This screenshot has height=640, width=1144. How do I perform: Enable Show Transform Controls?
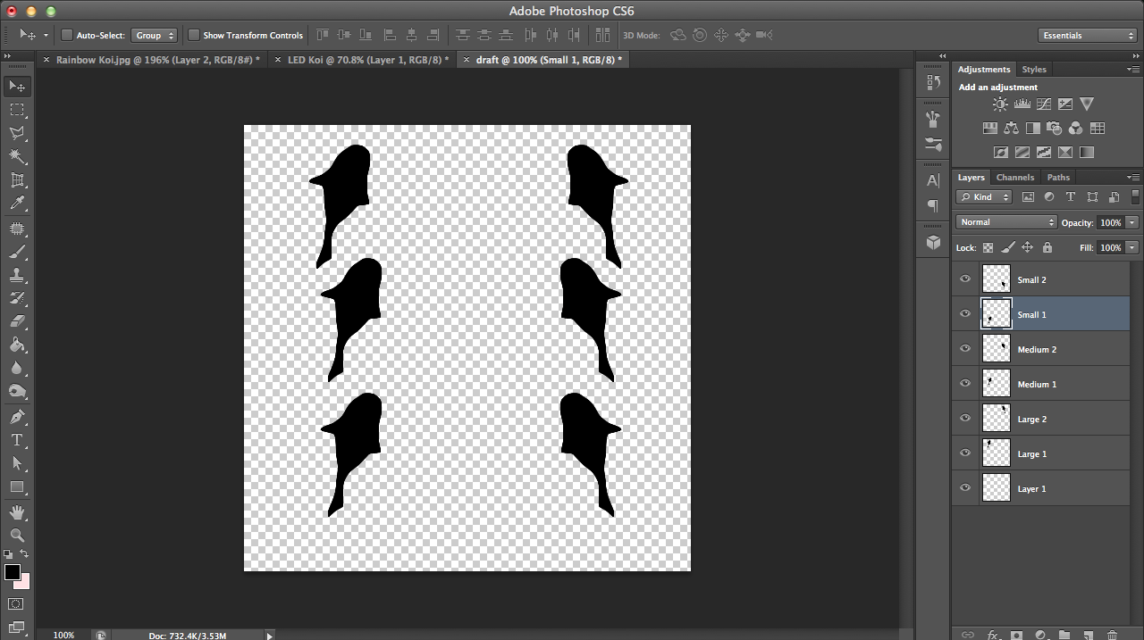coord(194,35)
